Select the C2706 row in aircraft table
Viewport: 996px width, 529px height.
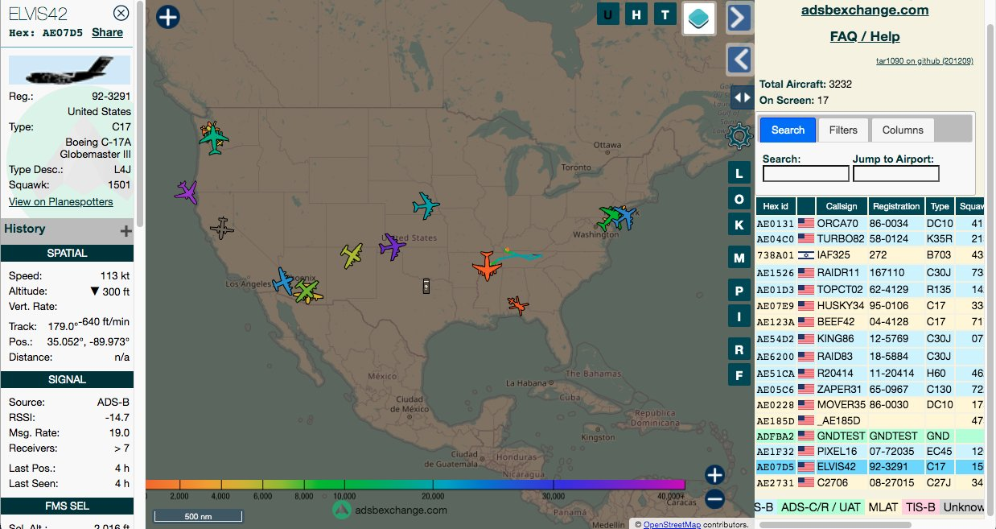pos(870,483)
